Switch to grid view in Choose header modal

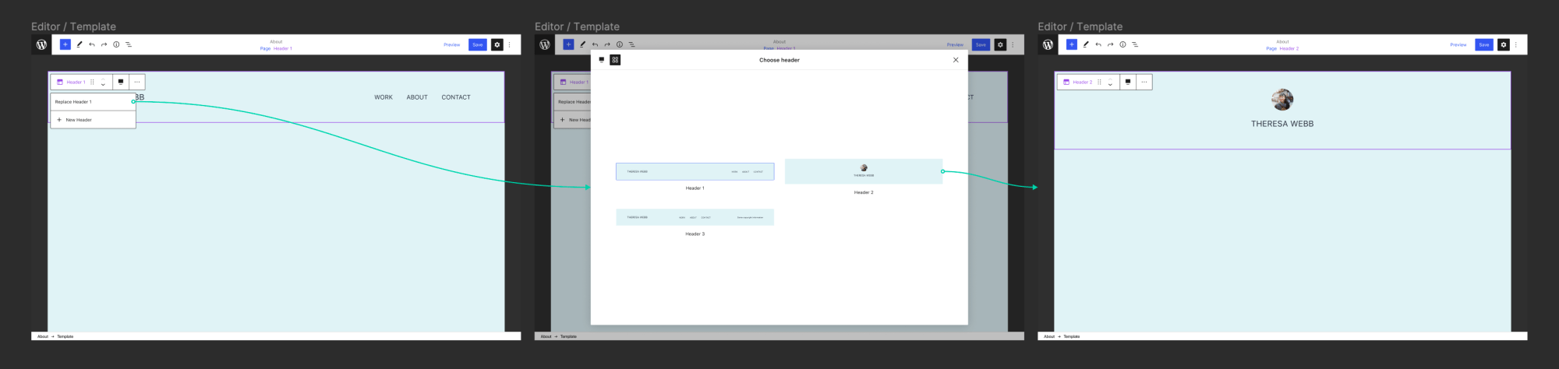point(615,60)
